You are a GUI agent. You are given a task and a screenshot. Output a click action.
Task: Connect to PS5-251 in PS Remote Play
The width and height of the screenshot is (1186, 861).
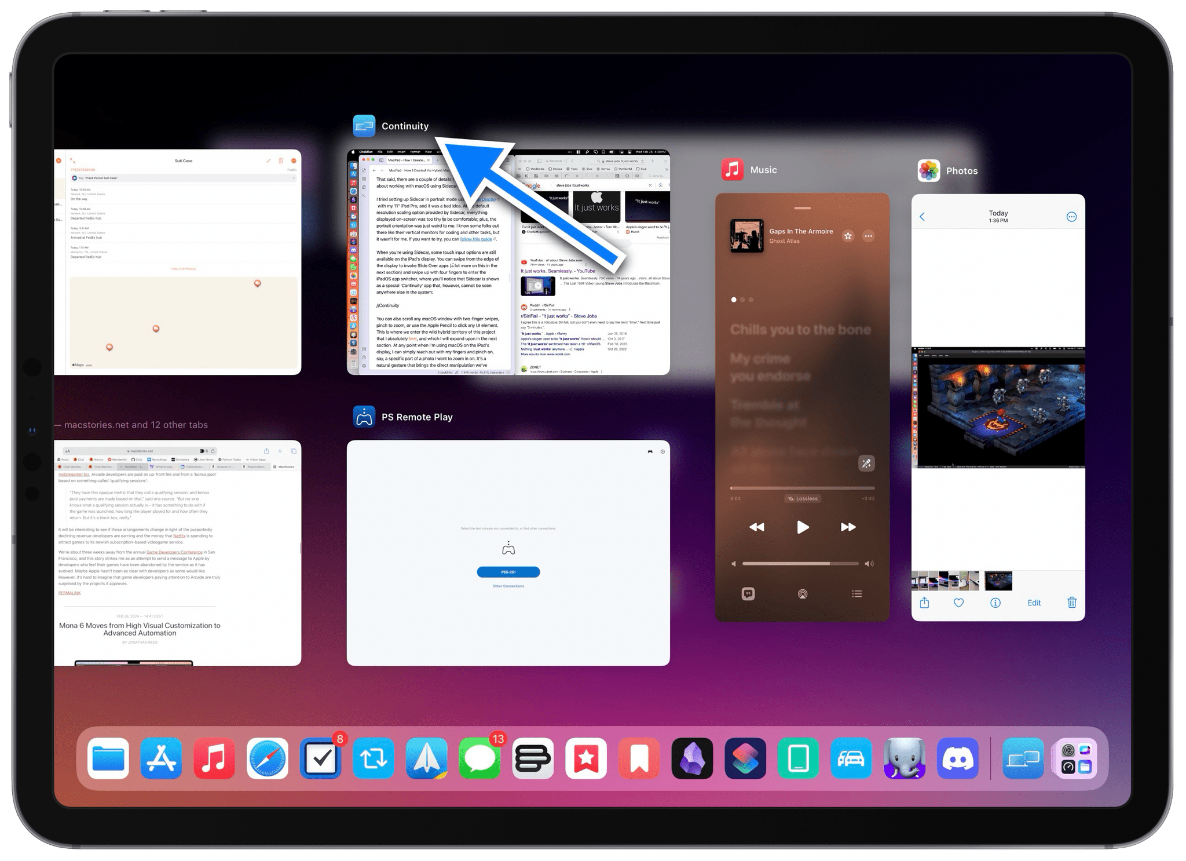(508, 572)
